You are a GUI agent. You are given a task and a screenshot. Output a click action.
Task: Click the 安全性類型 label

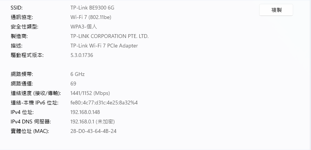pos(24,27)
